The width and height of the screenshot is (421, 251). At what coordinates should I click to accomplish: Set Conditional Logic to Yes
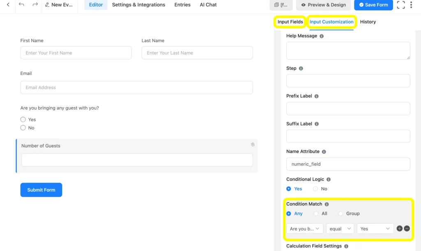click(289, 189)
